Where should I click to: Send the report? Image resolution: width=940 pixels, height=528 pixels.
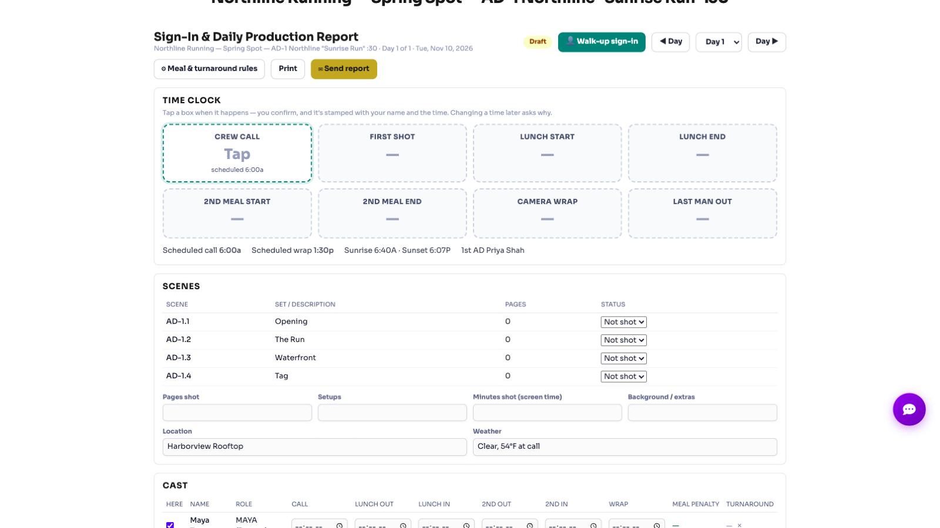pos(344,69)
